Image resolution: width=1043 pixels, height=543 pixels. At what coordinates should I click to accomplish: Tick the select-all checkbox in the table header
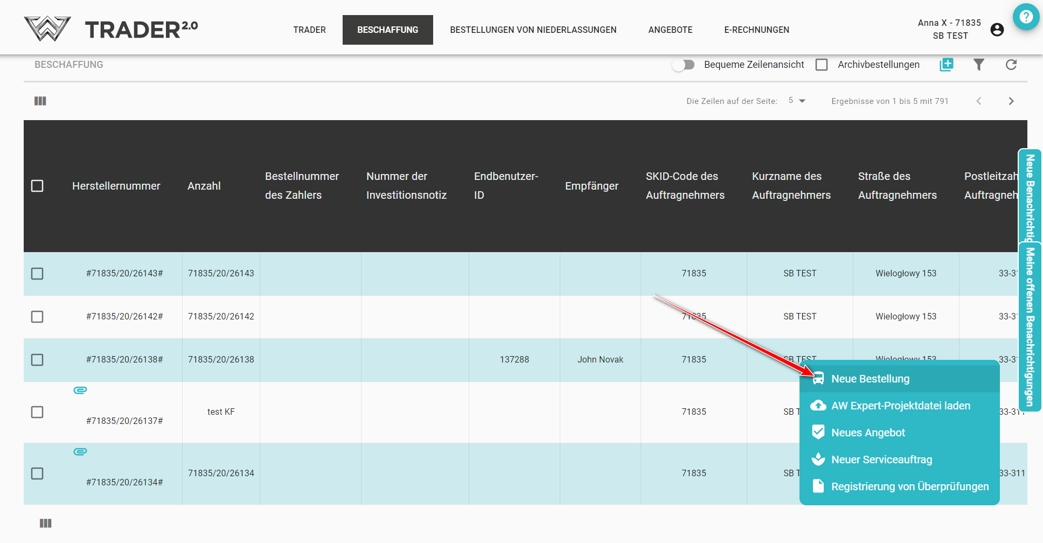37,186
